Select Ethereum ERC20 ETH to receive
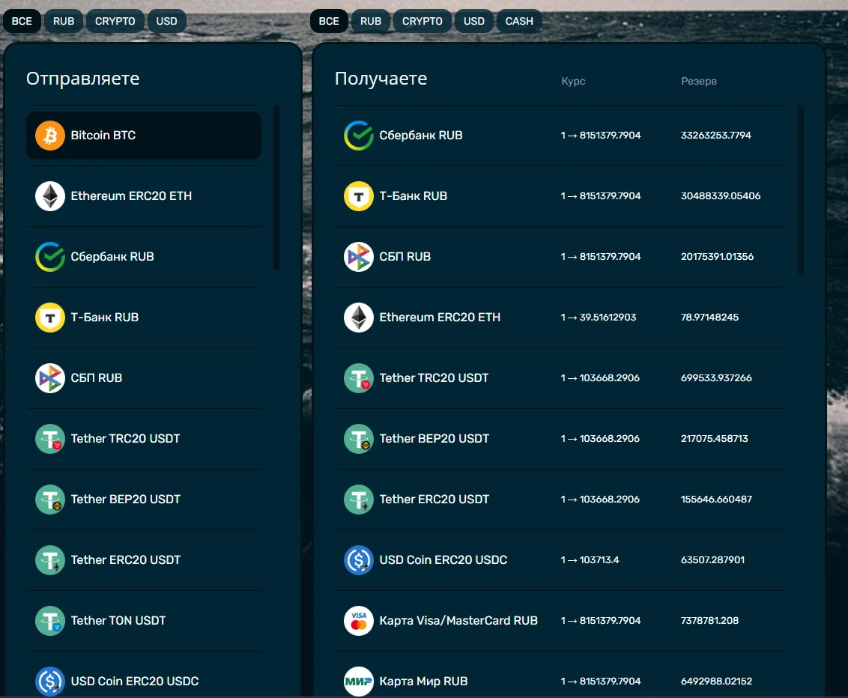 click(560, 318)
